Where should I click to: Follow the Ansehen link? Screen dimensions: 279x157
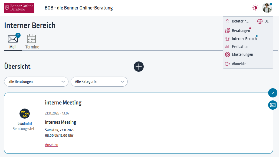point(51,145)
